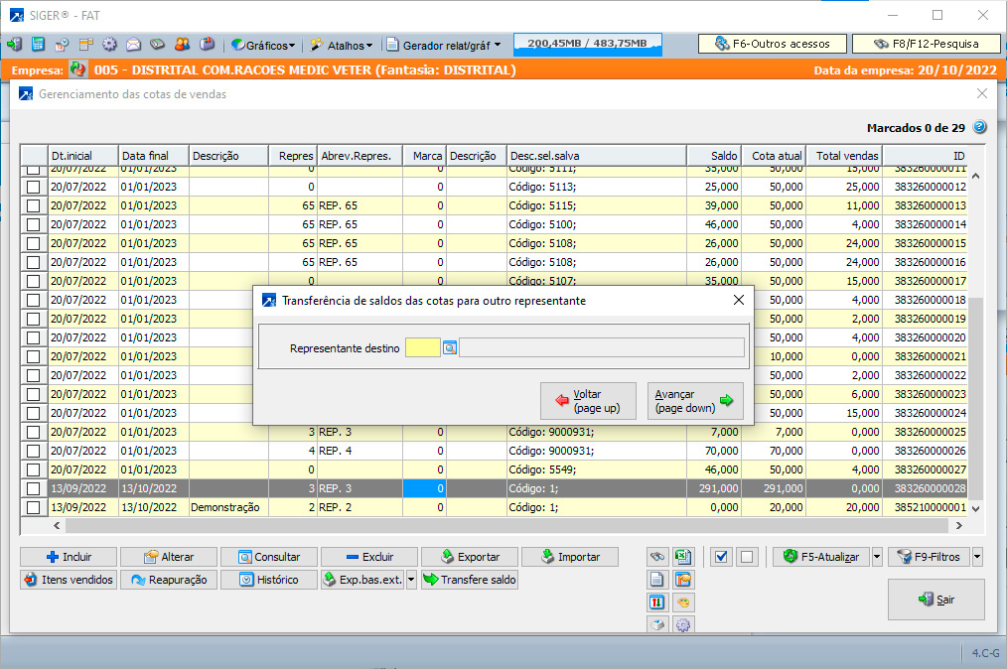Viewport: 1007px width, 669px height.
Task: Open the Atalhos menu
Action: [343, 45]
